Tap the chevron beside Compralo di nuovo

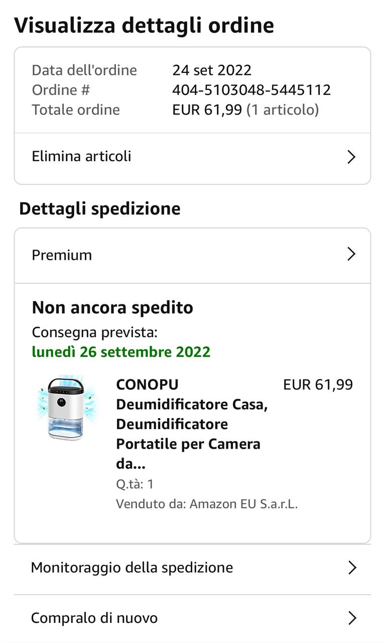click(352, 618)
